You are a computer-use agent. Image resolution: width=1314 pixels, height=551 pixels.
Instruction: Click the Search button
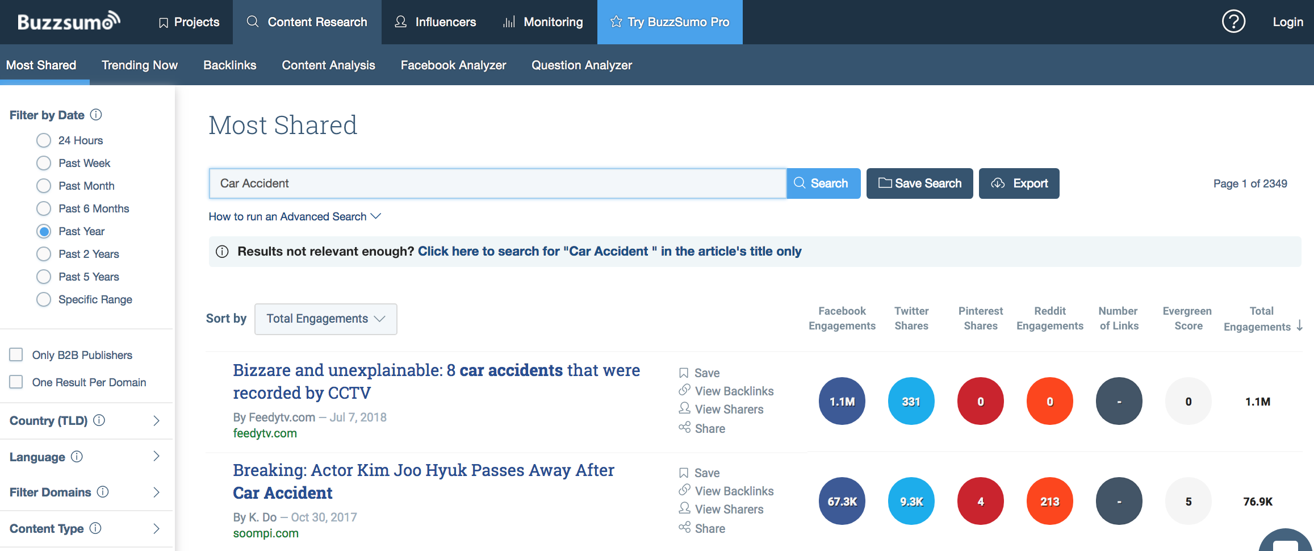click(823, 183)
